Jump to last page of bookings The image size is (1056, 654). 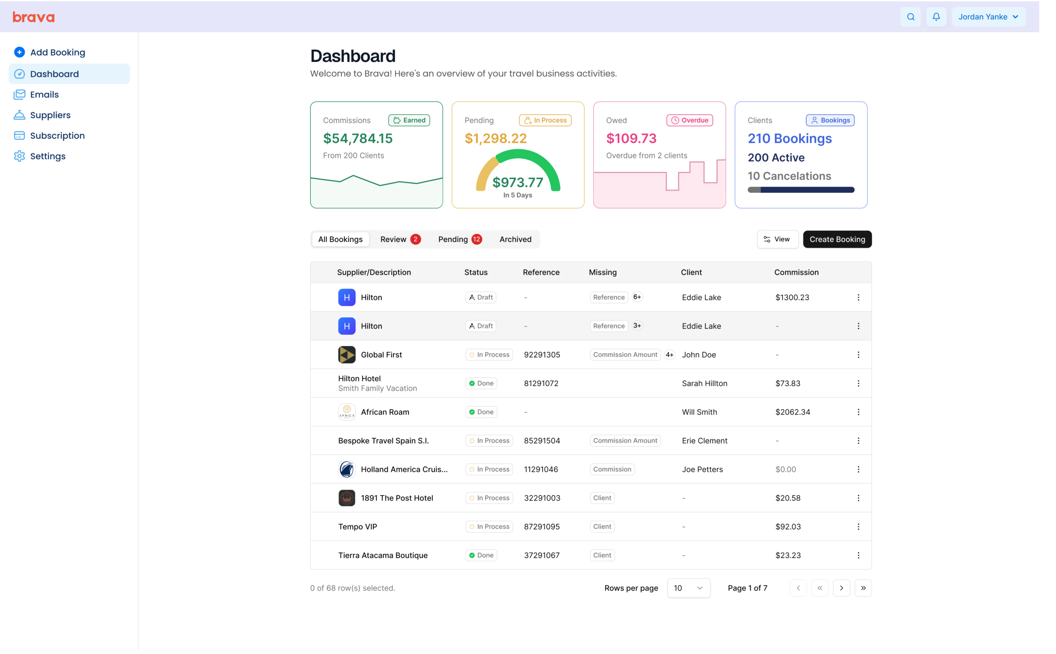(863, 588)
